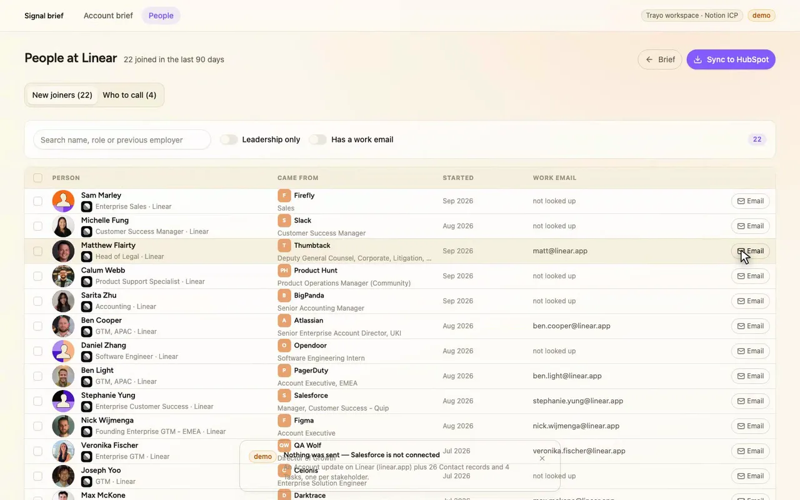Screen dimensions: 800x500
Task: Click the Firefly company logo badge
Action: pos(284,196)
